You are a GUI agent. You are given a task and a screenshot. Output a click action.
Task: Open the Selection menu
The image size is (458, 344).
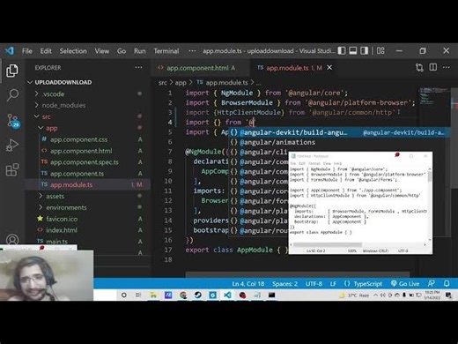(x=73, y=51)
